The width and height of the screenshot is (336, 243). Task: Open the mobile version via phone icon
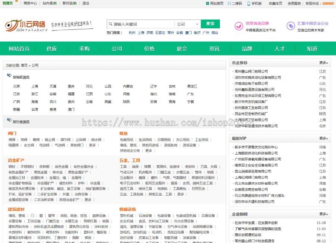249,3
